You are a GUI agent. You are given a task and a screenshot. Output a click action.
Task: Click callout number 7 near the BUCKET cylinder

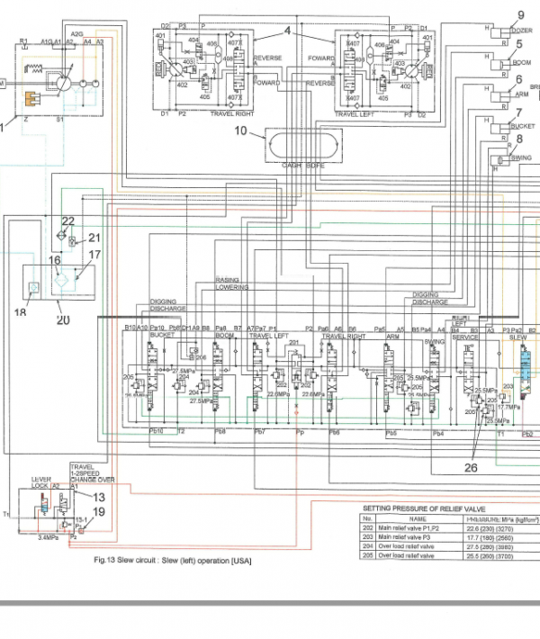(518, 112)
